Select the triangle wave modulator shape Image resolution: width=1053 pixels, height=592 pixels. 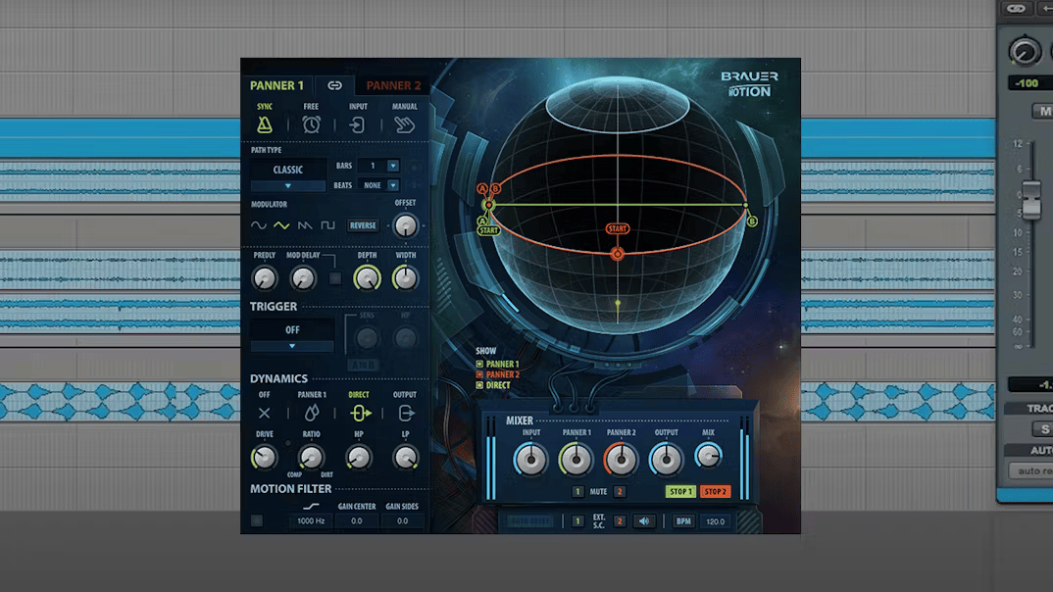click(x=281, y=225)
